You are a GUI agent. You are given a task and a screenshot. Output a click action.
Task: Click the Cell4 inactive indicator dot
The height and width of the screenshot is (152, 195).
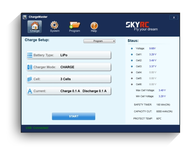pos(132,72)
